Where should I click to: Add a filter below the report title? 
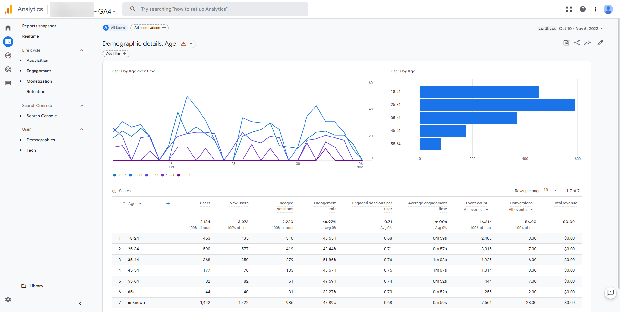click(116, 53)
